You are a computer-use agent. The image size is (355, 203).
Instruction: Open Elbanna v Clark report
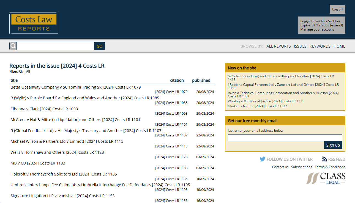click(x=44, y=109)
